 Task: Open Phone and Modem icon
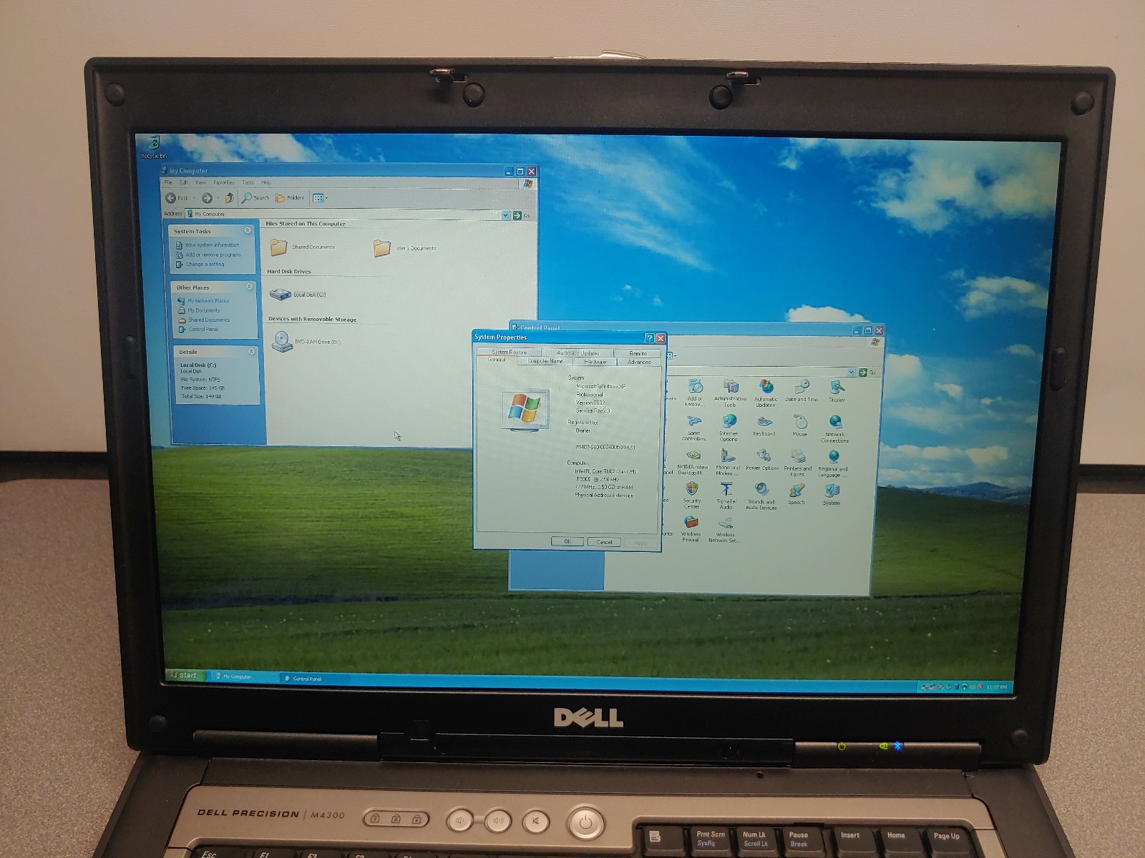coord(727,463)
